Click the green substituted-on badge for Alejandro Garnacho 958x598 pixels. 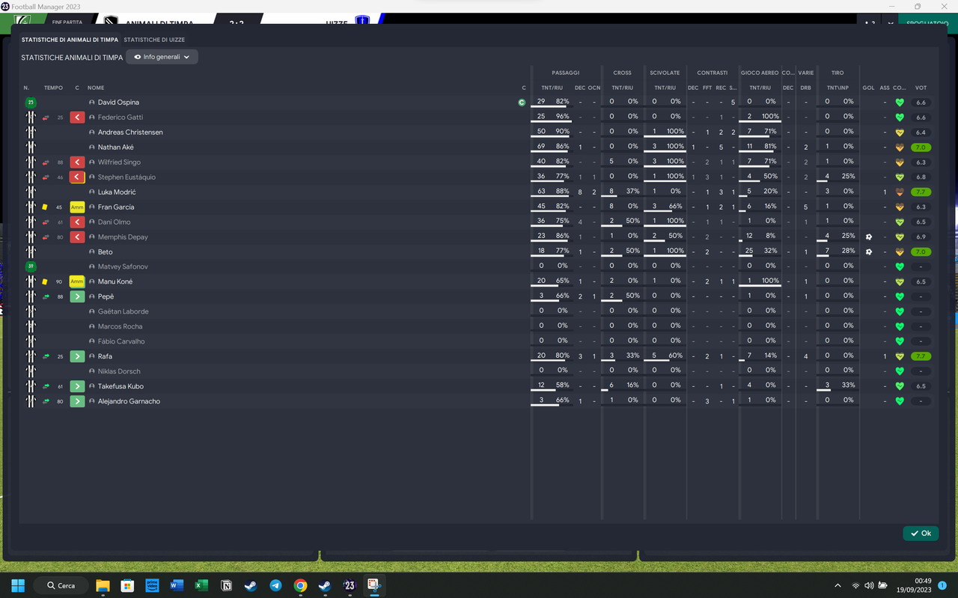point(77,402)
